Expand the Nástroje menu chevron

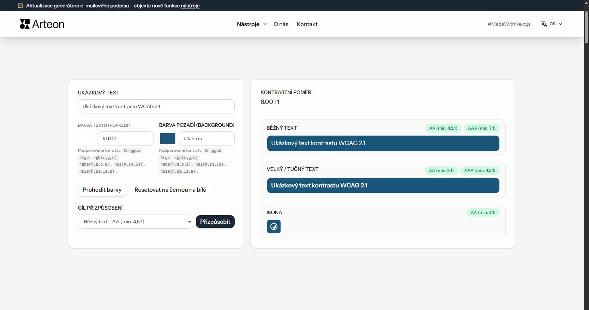point(265,24)
